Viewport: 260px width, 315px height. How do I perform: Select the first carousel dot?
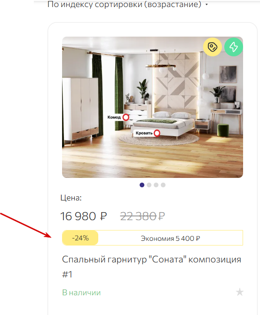(142, 185)
